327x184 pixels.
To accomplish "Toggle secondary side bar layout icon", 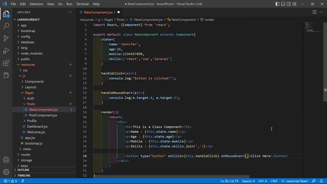I will (x=289, y=4).
